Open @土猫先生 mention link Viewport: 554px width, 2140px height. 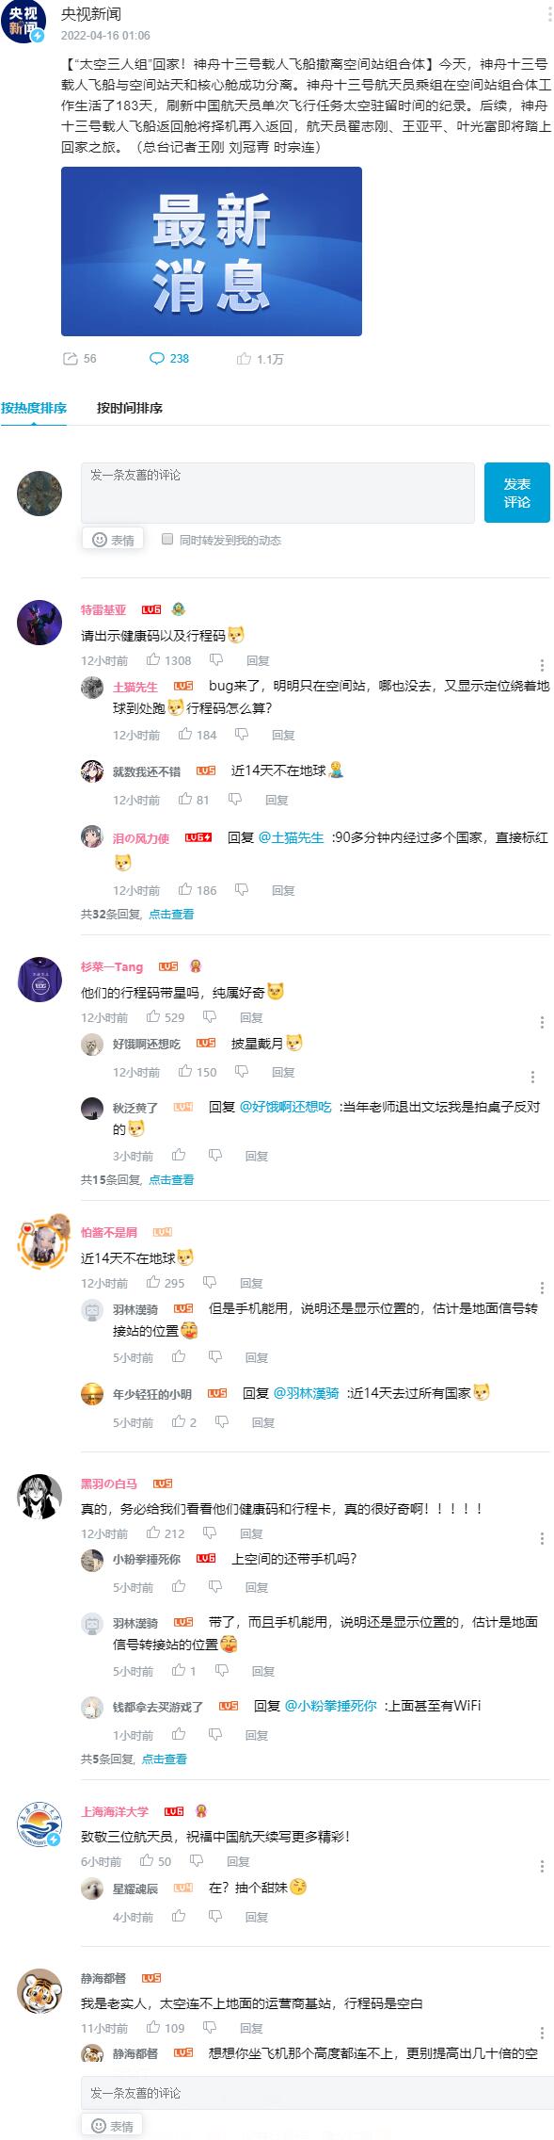[x=291, y=837]
